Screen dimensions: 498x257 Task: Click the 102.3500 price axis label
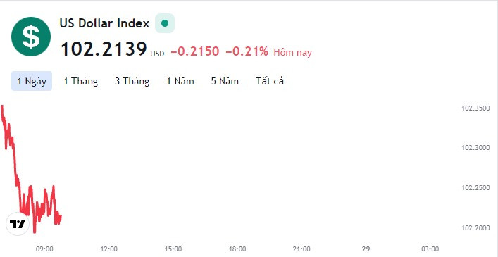click(475, 108)
